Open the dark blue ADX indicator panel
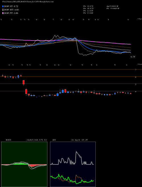Viewport: 142px width, 187px height. (x=73, y=164)
